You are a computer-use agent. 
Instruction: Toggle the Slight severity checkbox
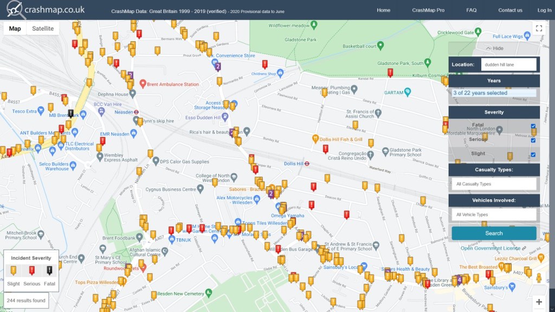point(533,155)
